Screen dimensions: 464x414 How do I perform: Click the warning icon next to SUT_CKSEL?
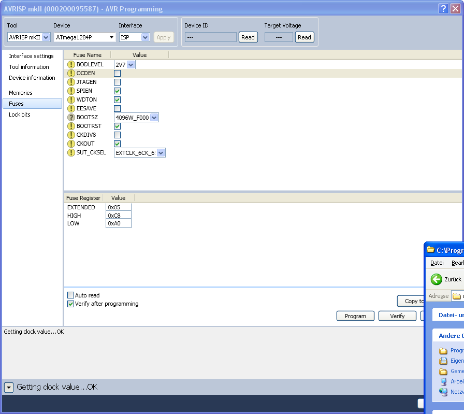(x=71, y=152)
